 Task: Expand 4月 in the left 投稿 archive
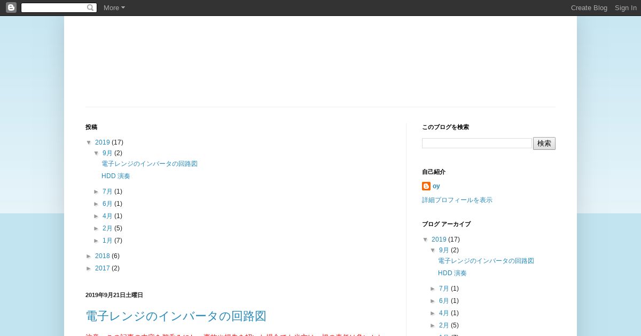pos(97,217)
